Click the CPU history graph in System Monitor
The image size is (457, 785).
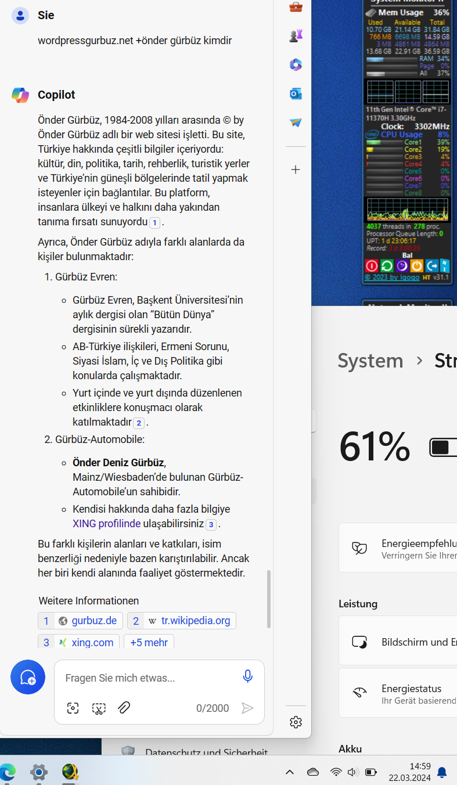[407, 210]
